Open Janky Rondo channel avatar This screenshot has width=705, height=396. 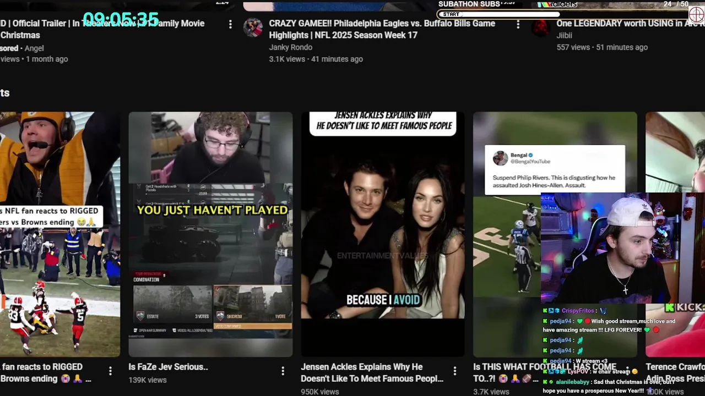click(253, 28)
